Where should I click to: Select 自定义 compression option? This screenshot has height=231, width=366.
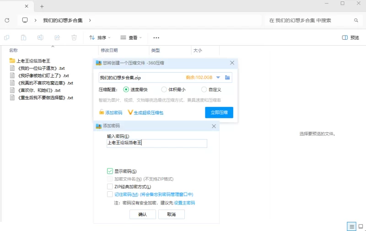204,89
